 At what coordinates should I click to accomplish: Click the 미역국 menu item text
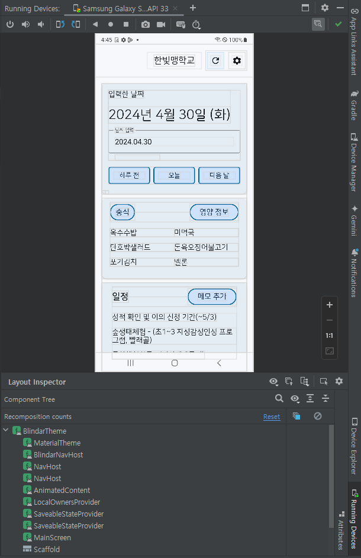click(184, 233)
